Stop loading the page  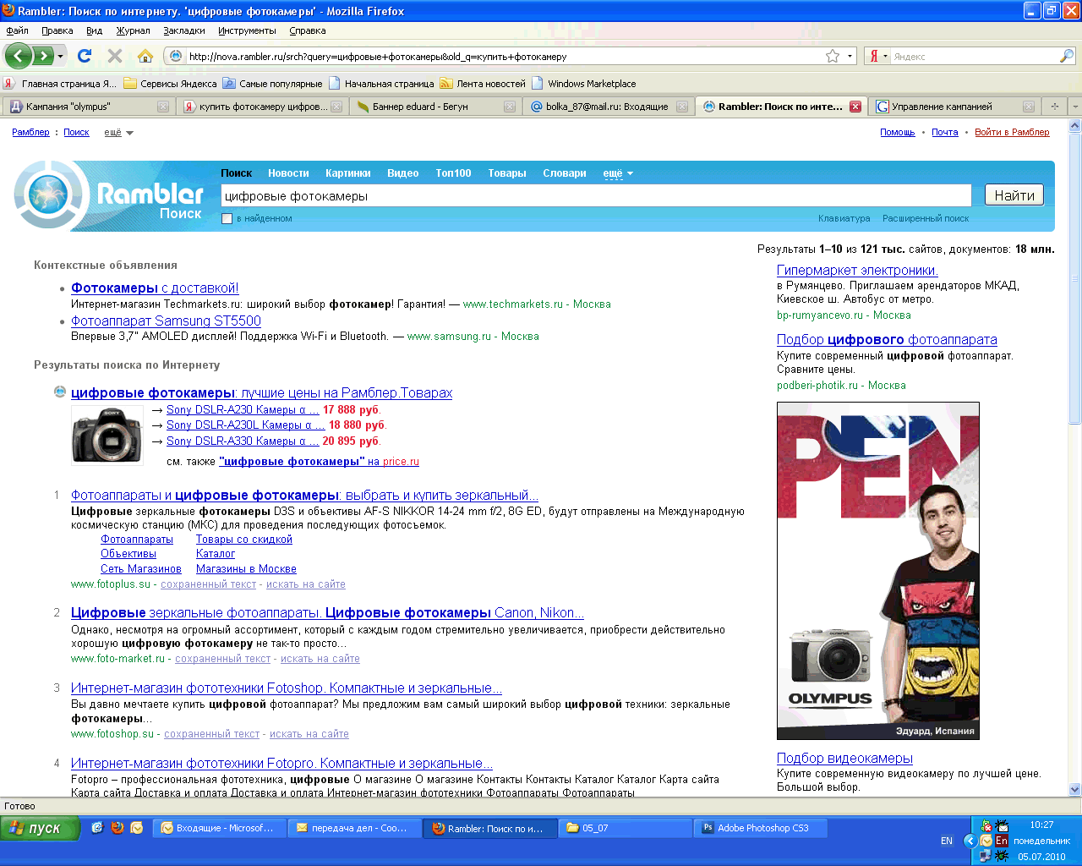coord(115,56)
